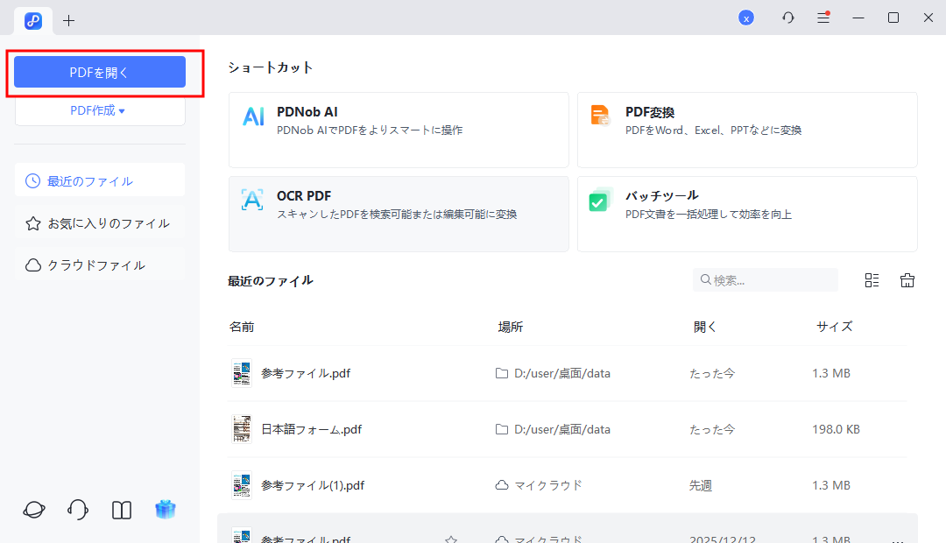Open the PDNob AI shortcut
The width and height of the screenshot is (946, 543).
point(399,130)
